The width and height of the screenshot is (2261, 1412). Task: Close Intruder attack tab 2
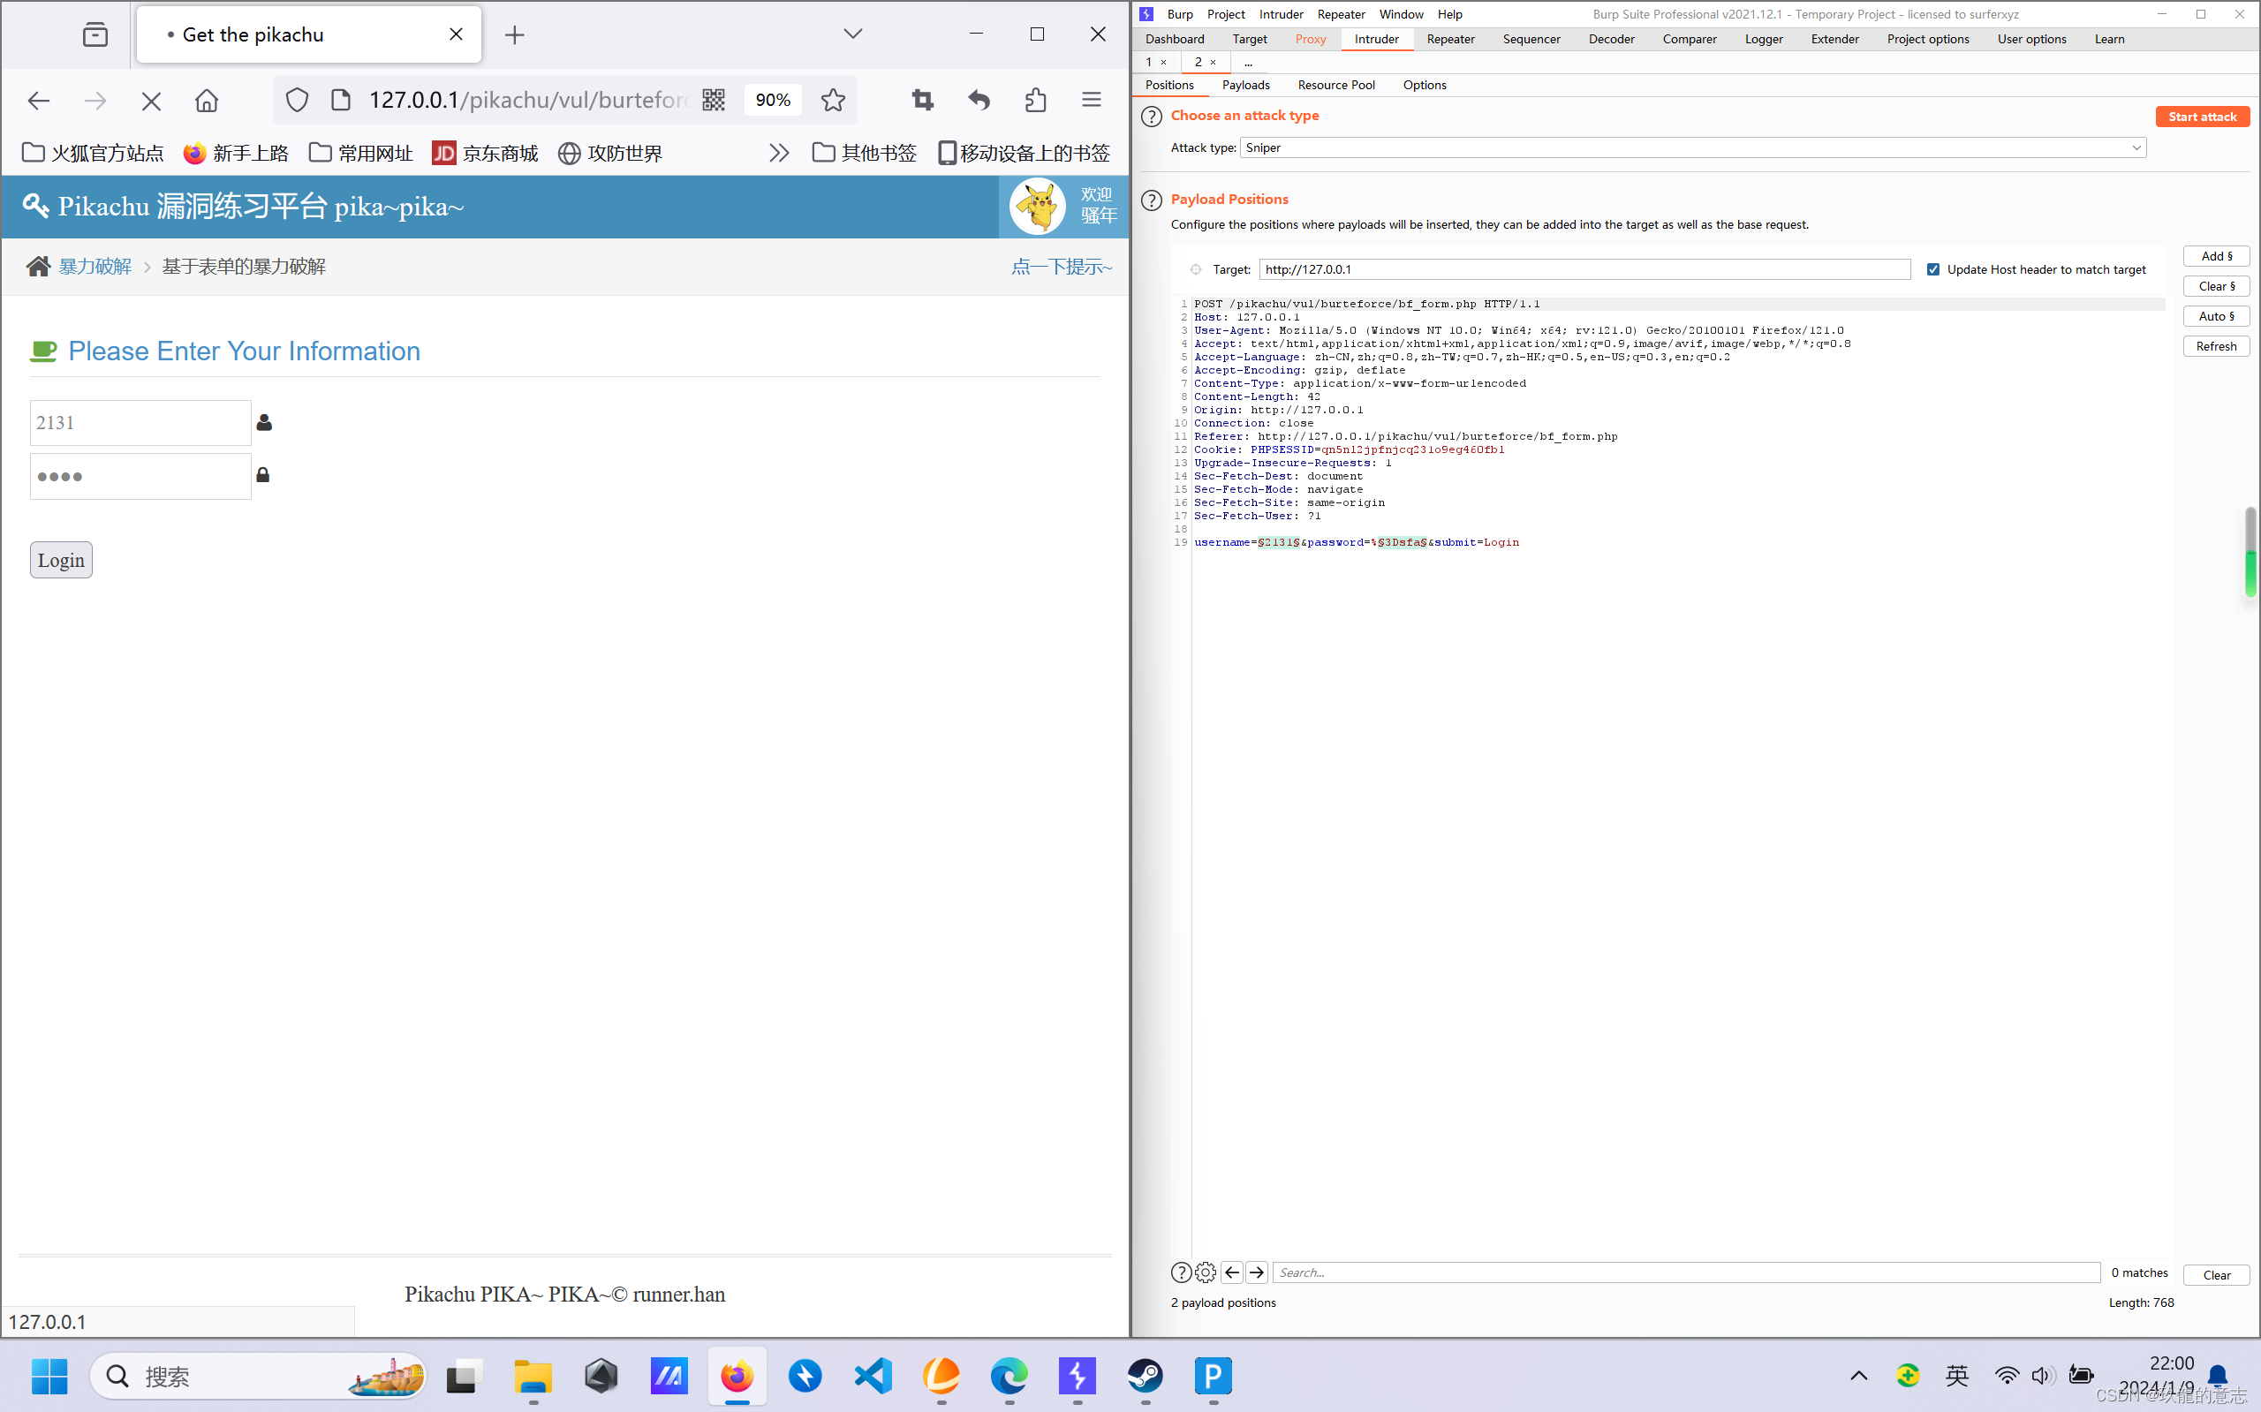pos(1214,62)
